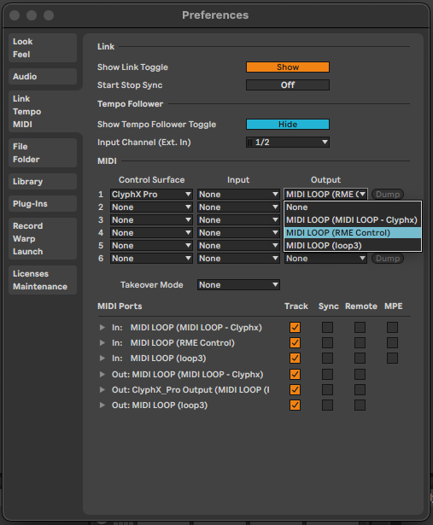433x525 pixels.
Task: Open Input Channel (Ext. In) 1/2 dropdown
Action: [x=288, y=143]
